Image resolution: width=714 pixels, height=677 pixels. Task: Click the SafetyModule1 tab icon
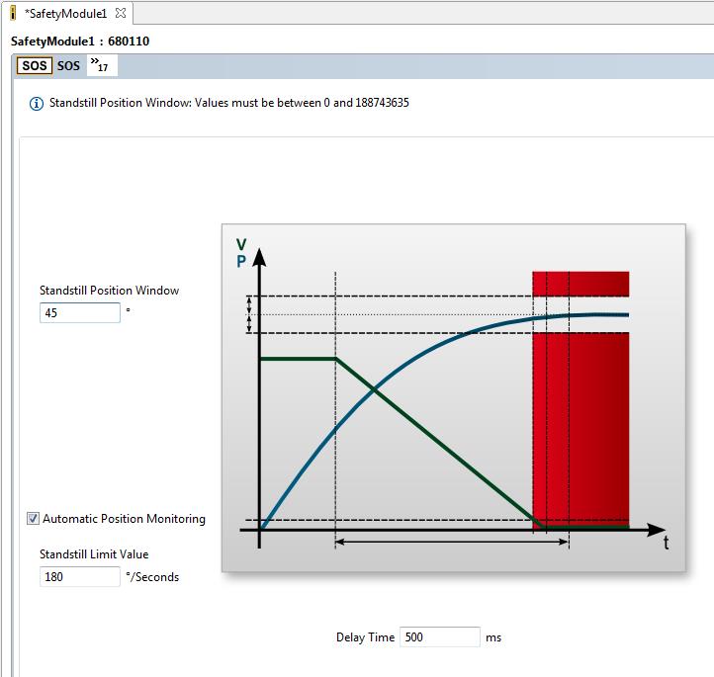(13, 14)
